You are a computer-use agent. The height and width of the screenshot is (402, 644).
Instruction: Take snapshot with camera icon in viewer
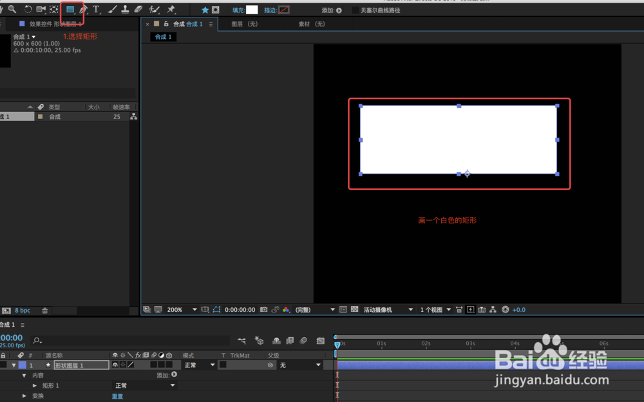[263, 310]
